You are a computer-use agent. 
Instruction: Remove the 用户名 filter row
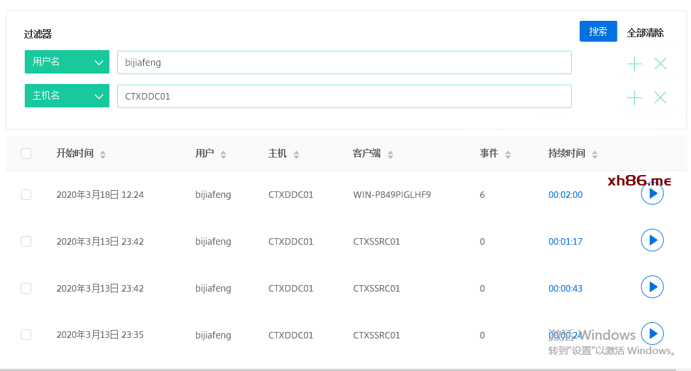[660, 64]
